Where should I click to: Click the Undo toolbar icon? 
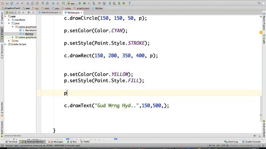click(17, 3)
